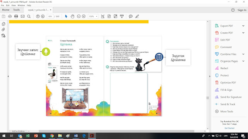The image size is (248, 139).
Task: Open Skype from the taskbar
Action: coord(44,136)
